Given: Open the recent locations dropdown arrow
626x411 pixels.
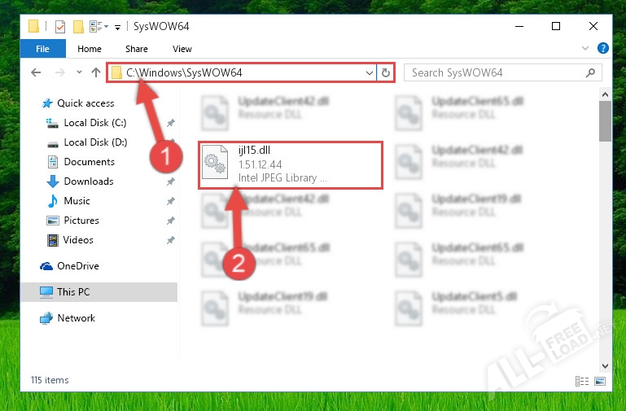Looking at the screenshot, I should click(79, 73).
